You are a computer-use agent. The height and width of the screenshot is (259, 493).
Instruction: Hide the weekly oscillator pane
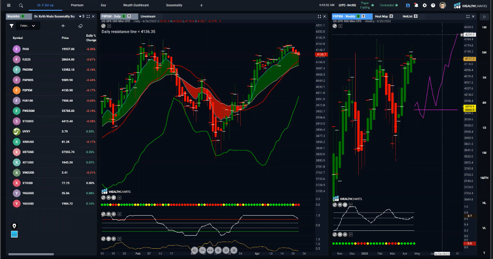pos(335,205)
